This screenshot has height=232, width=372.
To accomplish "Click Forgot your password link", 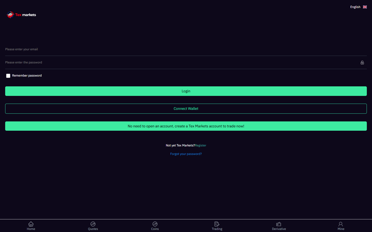I will point(186,154).
